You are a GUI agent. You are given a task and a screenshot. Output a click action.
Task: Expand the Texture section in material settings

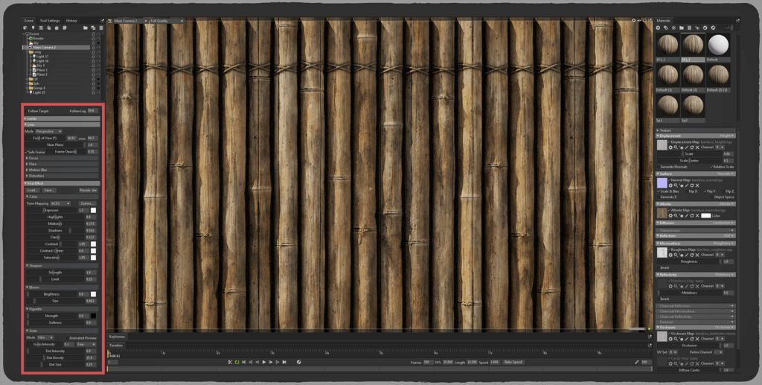coord(696,130)
